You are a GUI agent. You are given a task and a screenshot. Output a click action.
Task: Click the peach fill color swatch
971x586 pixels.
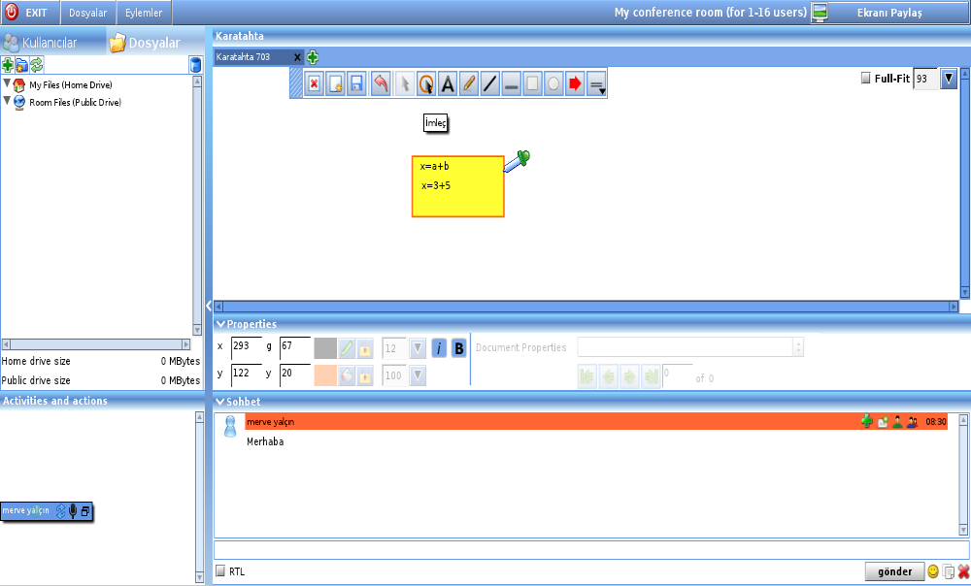pos(325,375)
